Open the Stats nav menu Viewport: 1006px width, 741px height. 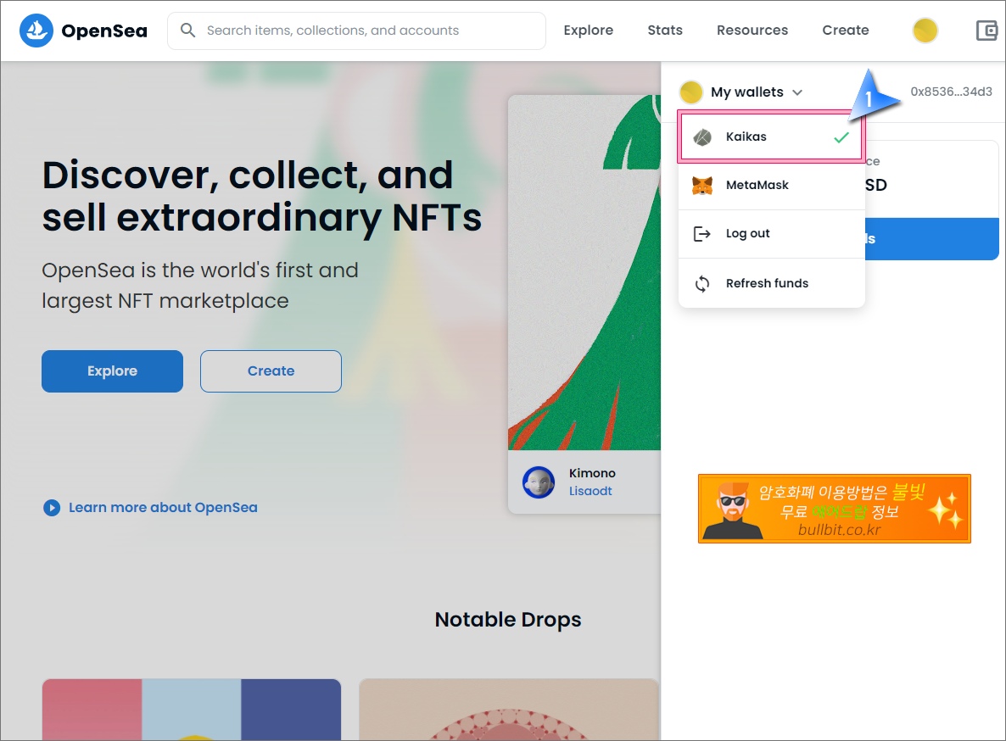665,31
